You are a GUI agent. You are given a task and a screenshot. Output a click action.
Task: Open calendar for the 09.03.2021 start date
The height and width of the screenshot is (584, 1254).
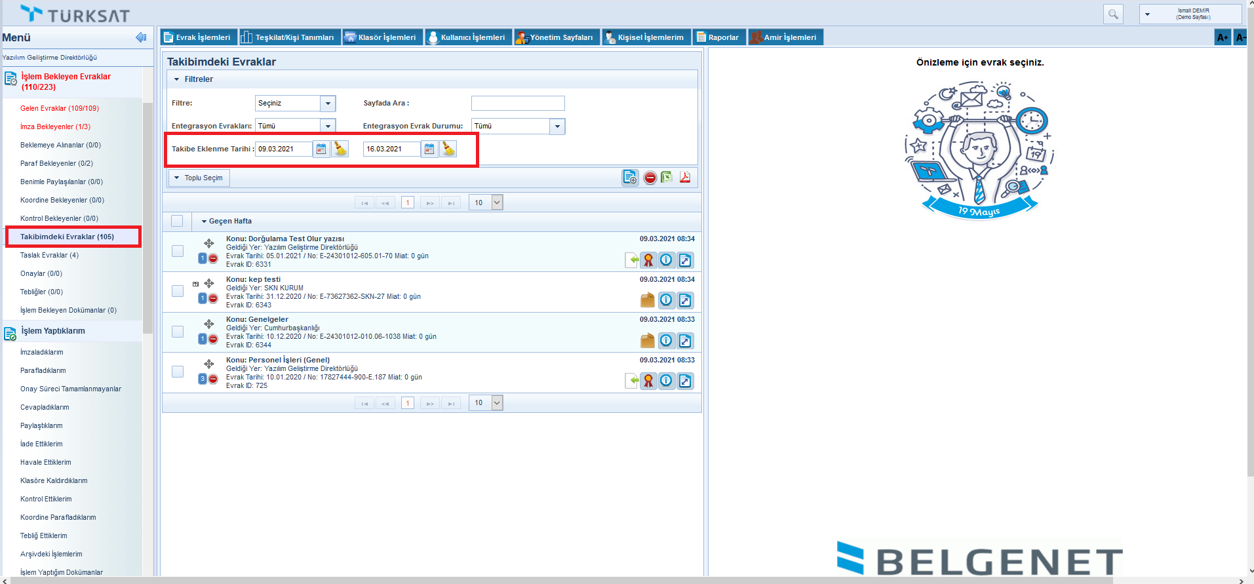point(321,149)
